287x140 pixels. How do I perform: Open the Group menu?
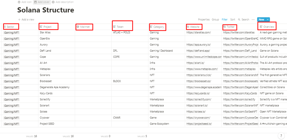[x=215, y=19]
